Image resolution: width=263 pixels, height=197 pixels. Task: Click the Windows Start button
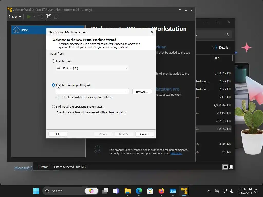tap(36, 191)
